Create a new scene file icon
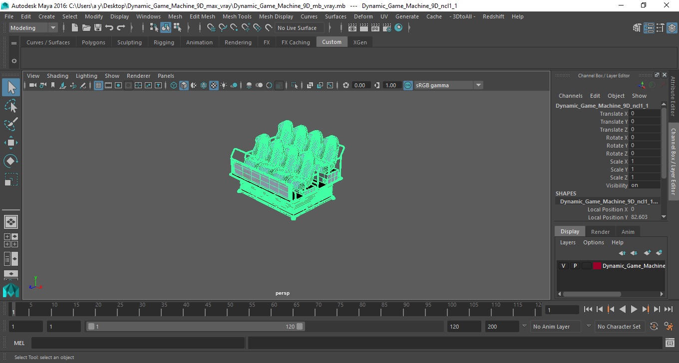The height and width of the screenshot is (363, 679). (75, 28)
